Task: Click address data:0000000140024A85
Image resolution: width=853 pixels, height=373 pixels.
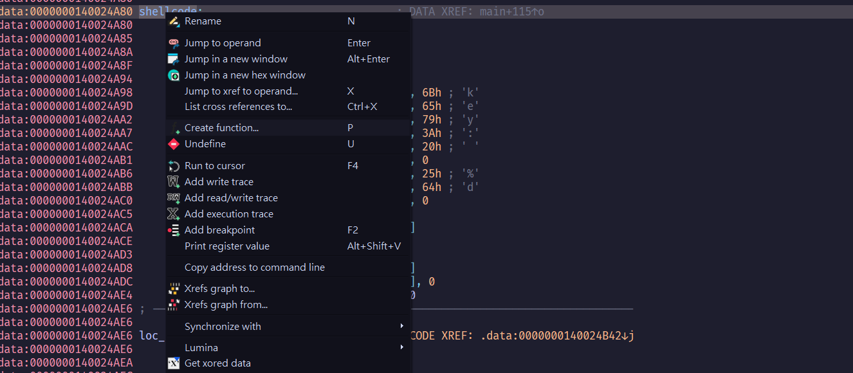Action: (x=66, y=39)
